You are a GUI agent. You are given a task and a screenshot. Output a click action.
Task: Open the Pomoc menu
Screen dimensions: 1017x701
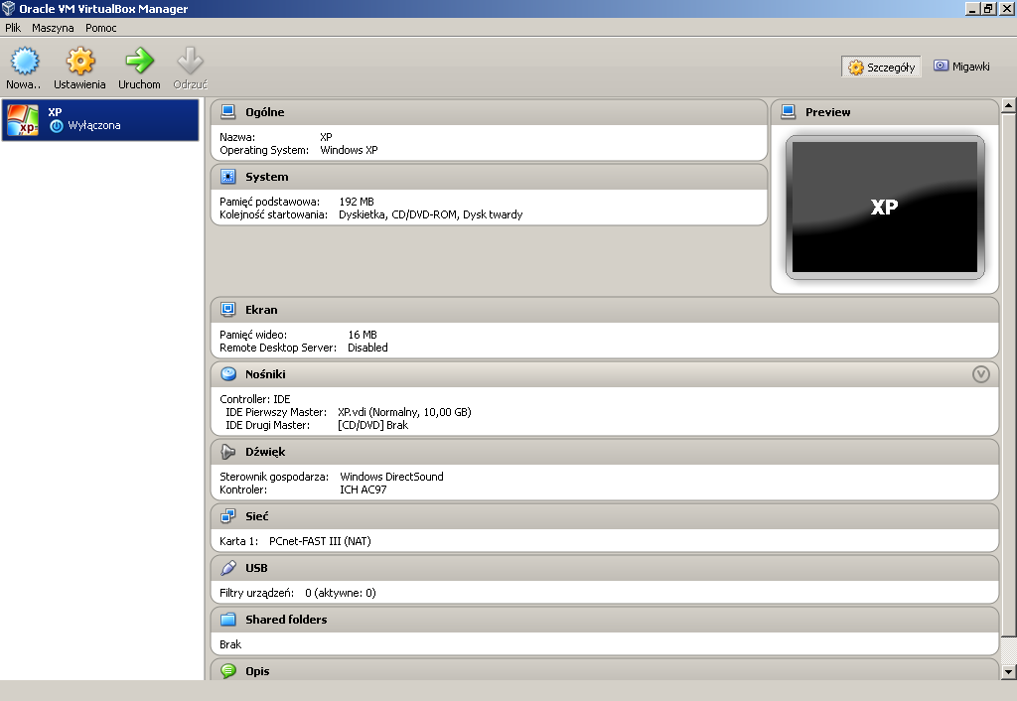click(x=101, y=28)
